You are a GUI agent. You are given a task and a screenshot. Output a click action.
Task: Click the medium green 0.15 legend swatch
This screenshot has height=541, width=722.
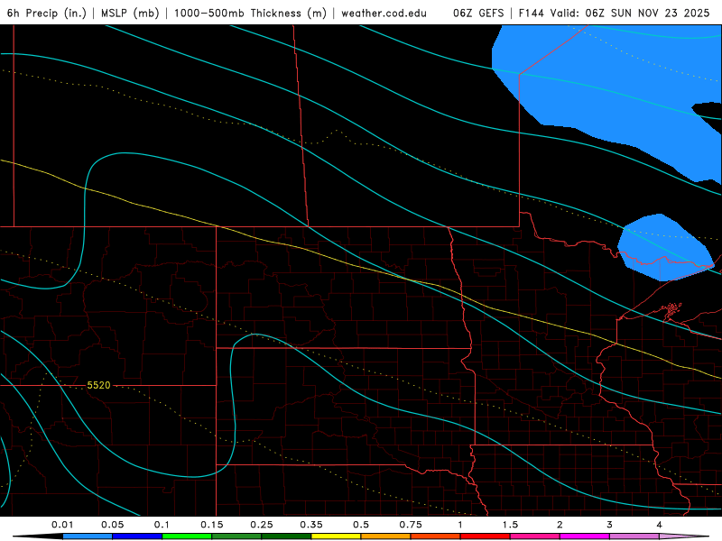click(x=236, y=536)
